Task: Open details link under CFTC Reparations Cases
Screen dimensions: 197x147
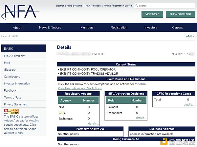Action: coord(189,104)
